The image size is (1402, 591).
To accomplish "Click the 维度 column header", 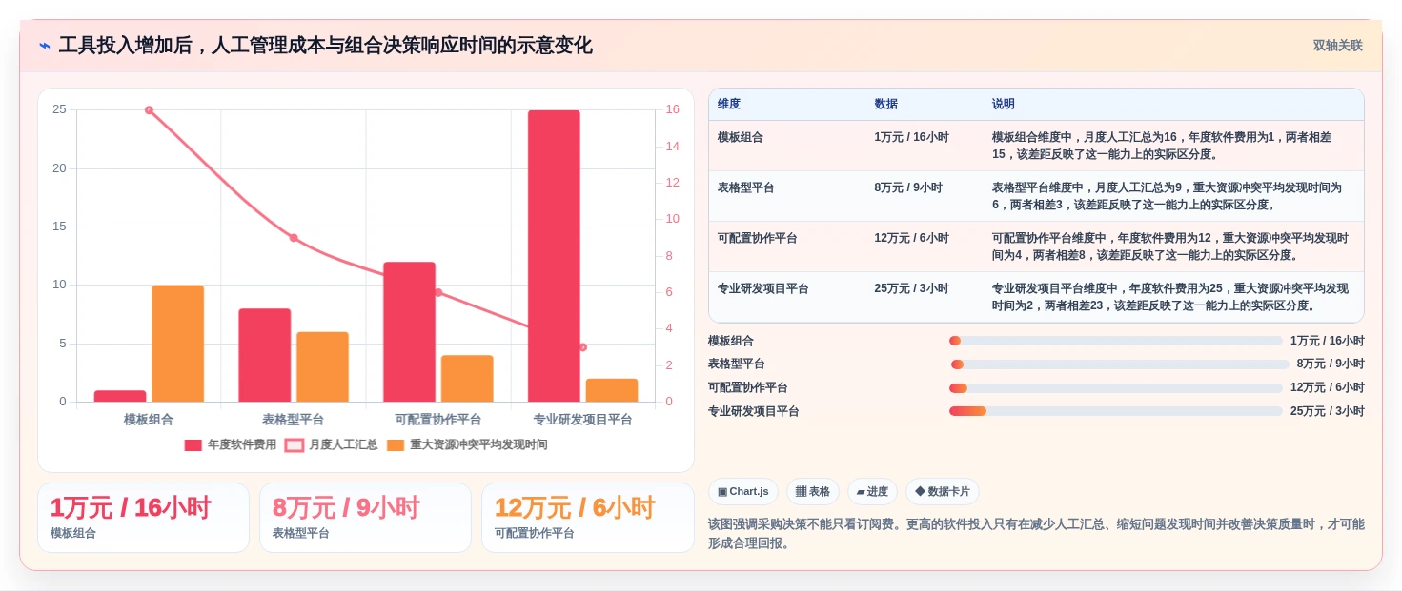I will (x=787, y=105).
